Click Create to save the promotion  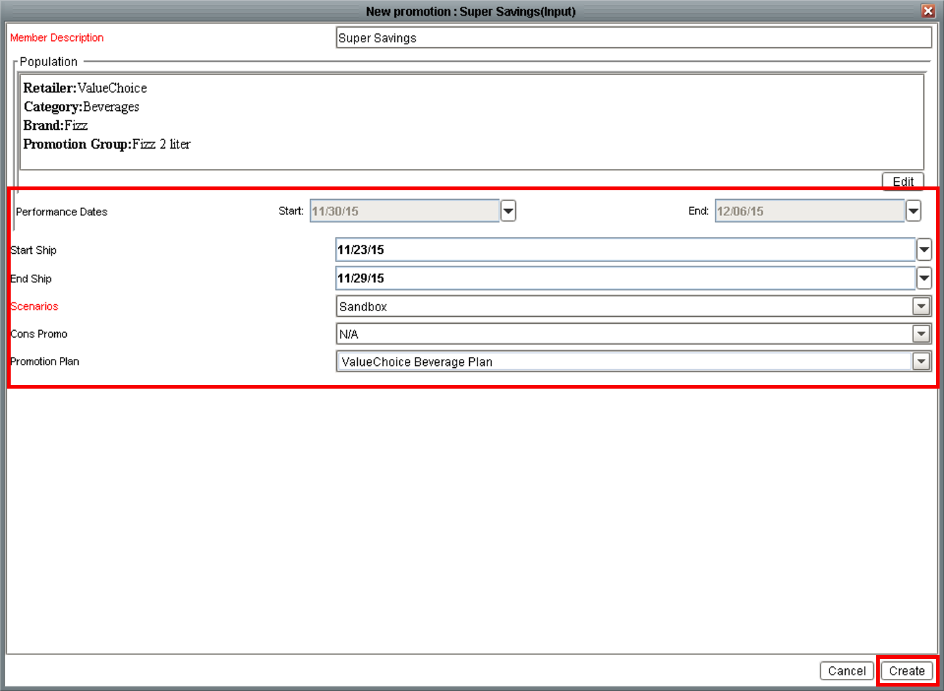point(907,671)
